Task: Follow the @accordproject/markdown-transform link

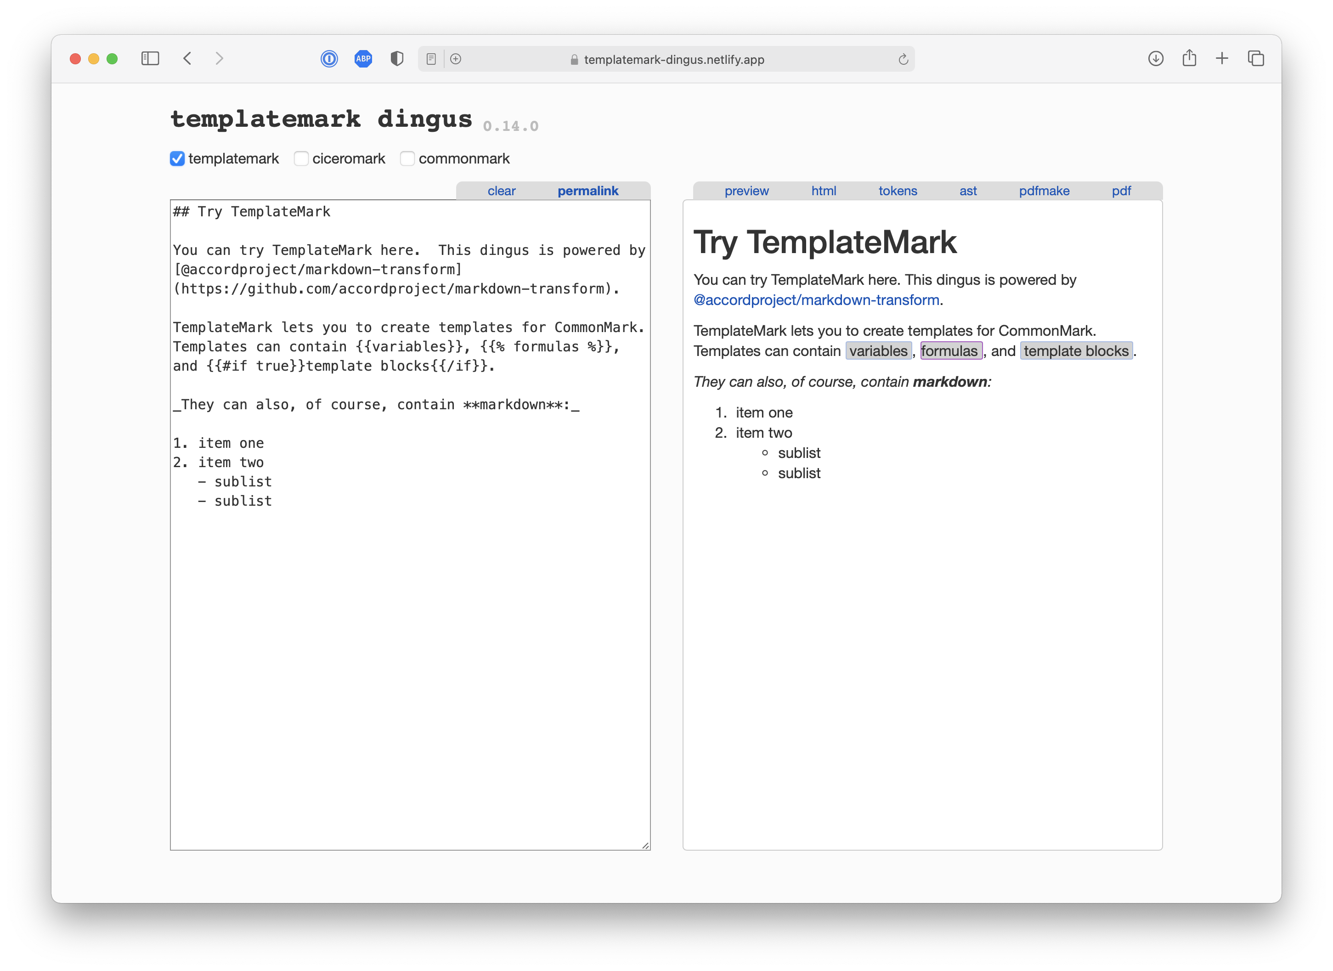Action: point(816,300)
